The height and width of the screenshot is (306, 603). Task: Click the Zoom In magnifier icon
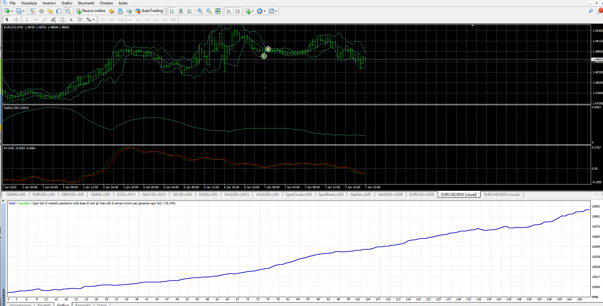(200, 11)
